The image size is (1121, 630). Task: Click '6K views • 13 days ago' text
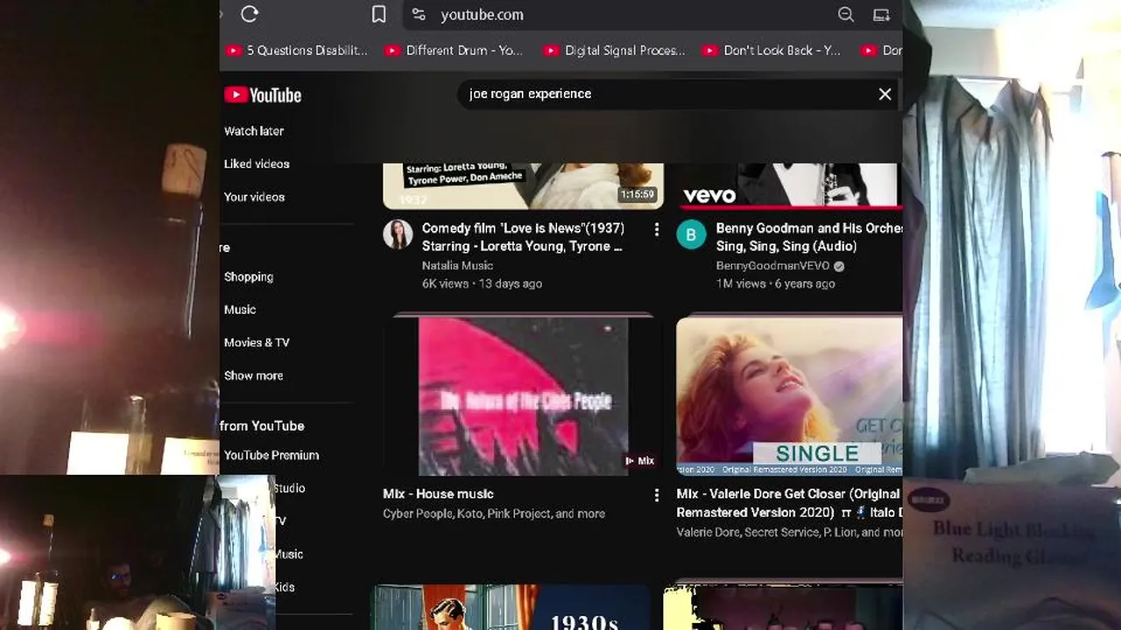(x=482, y=284)
